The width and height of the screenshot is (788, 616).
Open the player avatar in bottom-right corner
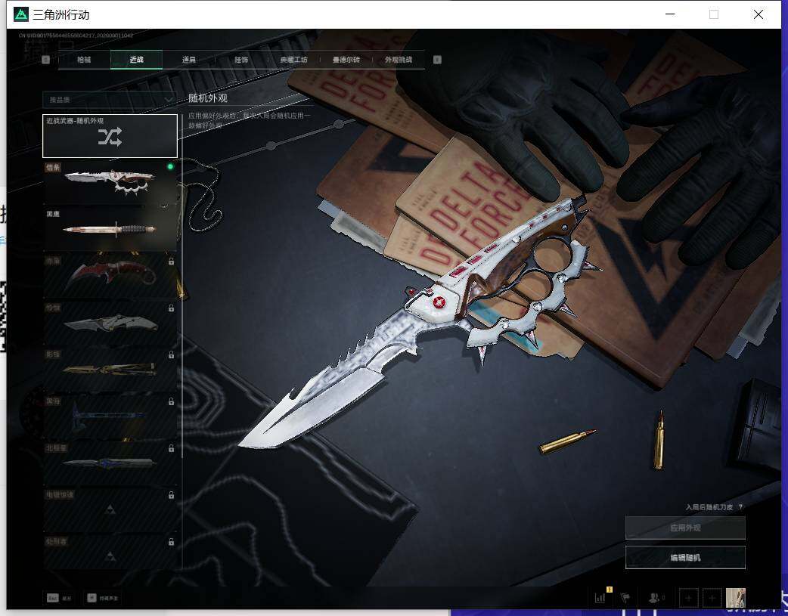[x=735, y=598]
